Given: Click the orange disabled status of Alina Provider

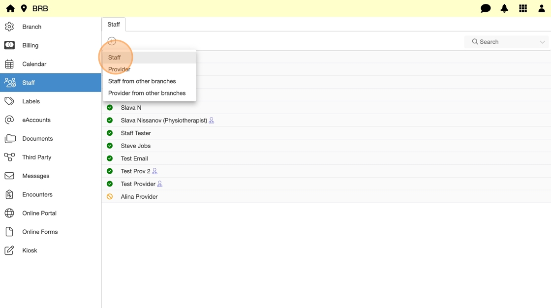Looking at the screenshot, I should (x=110, y=197).
